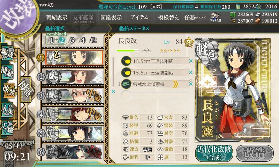Open the 工廠 factory side icon
Image resolution: width=279 pixels, height=167 pixels.
tap(7, 128)
